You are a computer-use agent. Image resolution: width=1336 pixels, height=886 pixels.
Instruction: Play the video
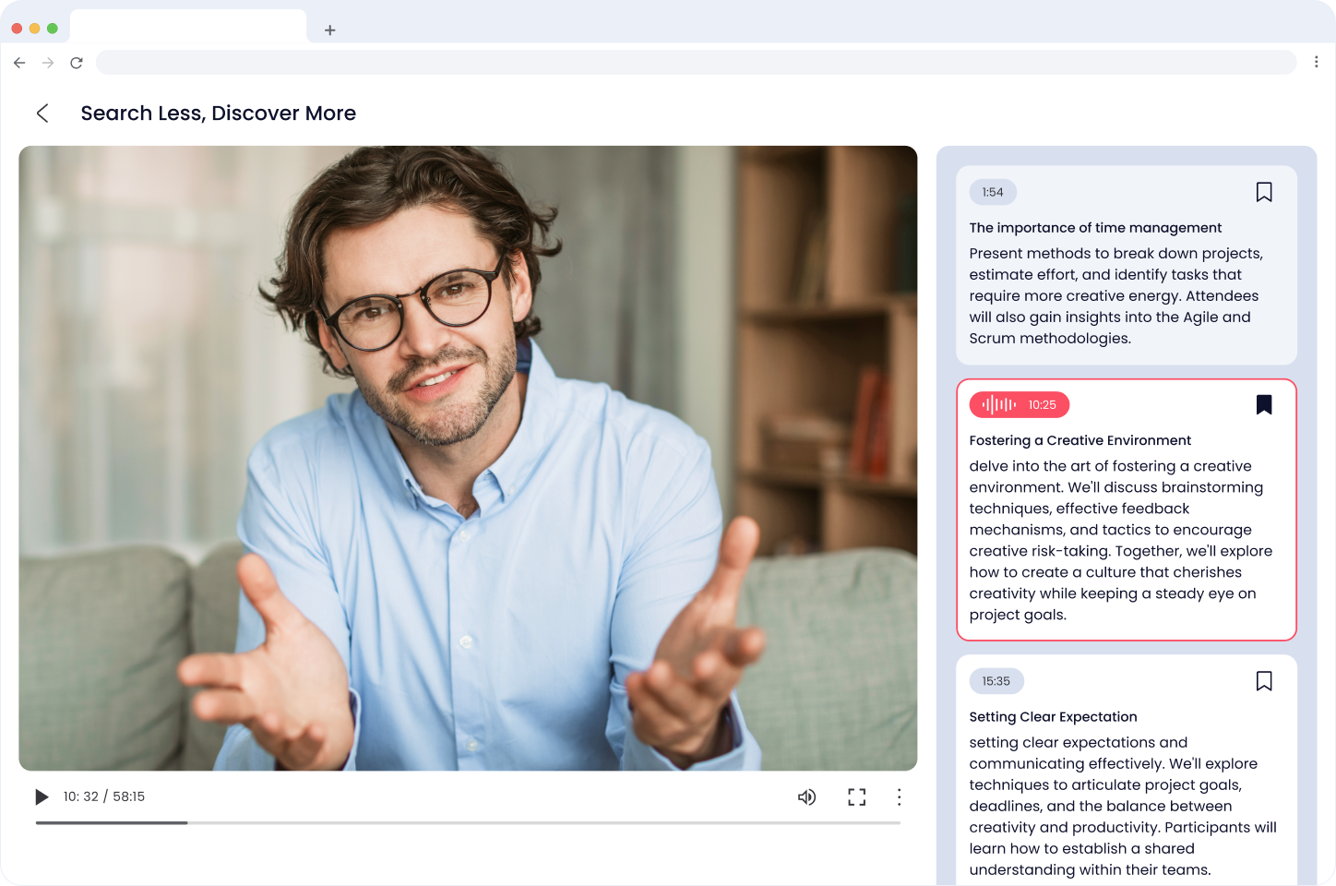point(42,796)
